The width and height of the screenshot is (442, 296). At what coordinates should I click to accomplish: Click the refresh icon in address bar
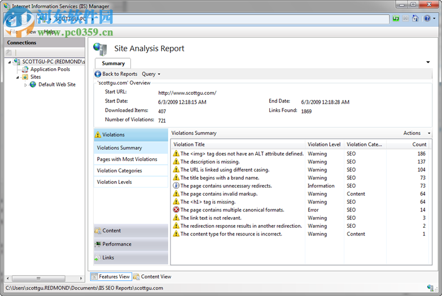(396, 19)
